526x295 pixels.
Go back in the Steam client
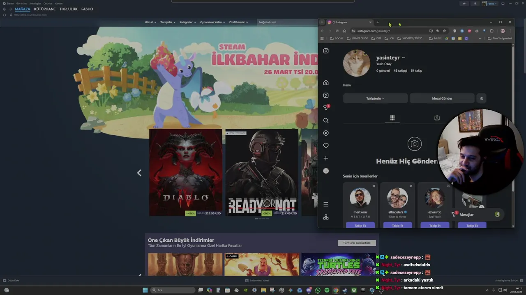(x=4, y=9)
